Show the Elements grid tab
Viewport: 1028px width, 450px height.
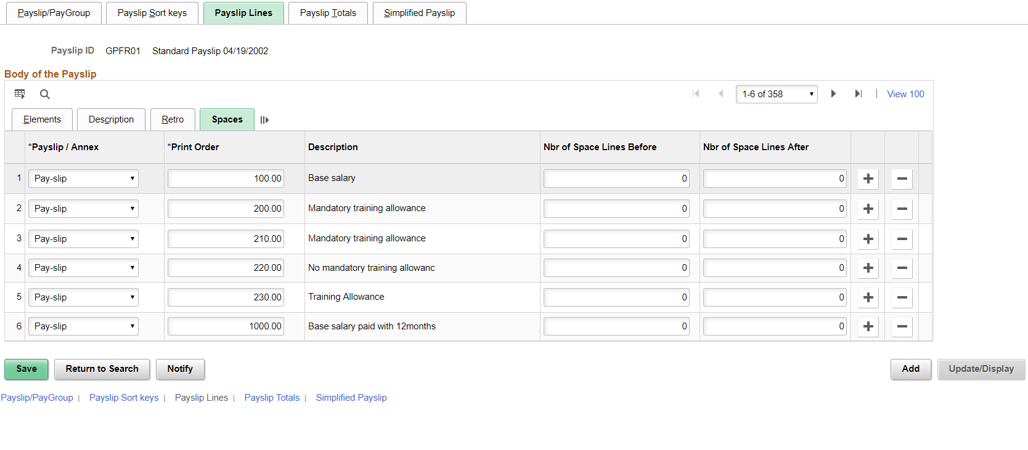point(42,119)
